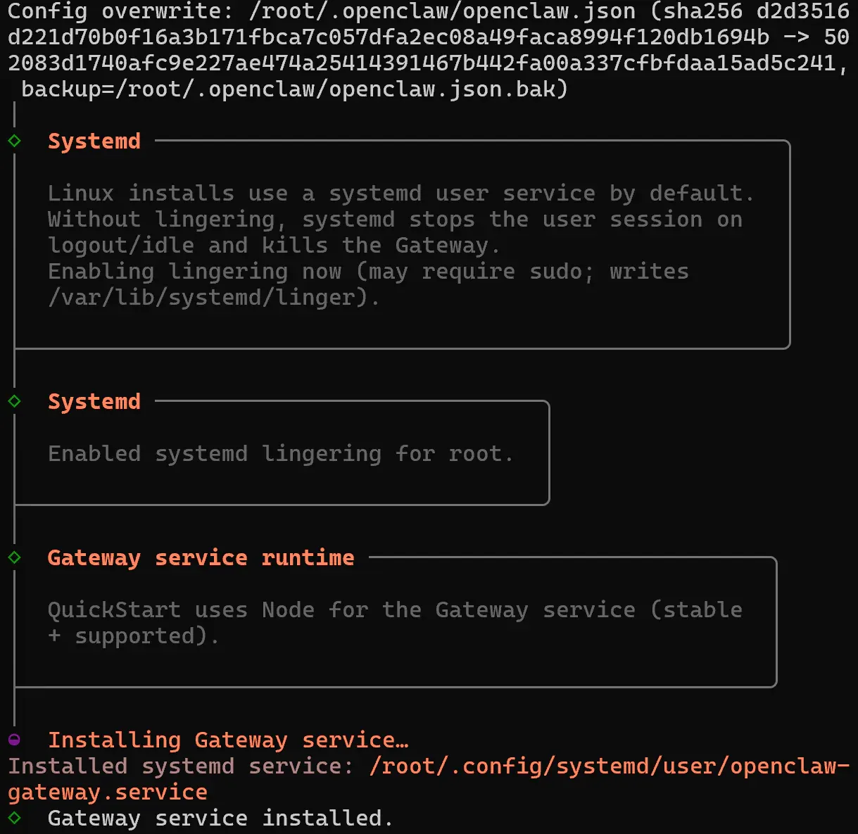Click the green diamond beside second Systemd heading
The image size is (858, 834).
pos(14,401)
